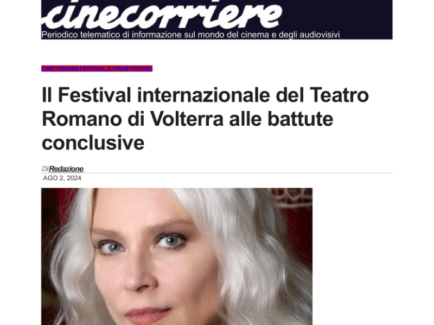
Task: Open the FESTIVAL E PREMI category
Action: click(x=105, y=69)
